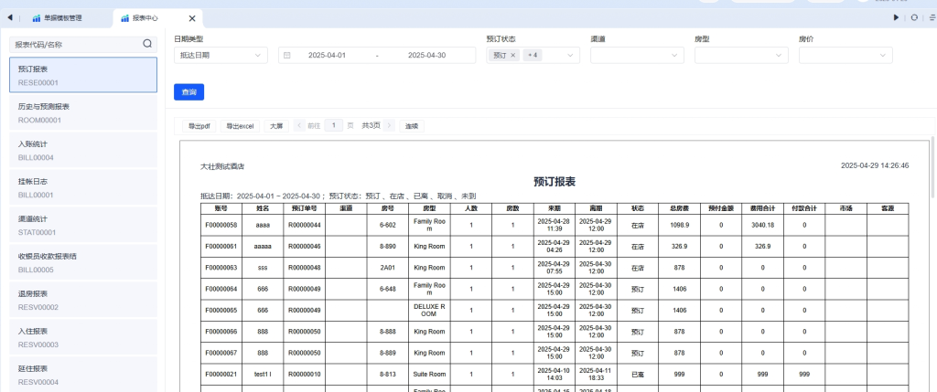Open the 房型 dropdown

coord(741,56)
